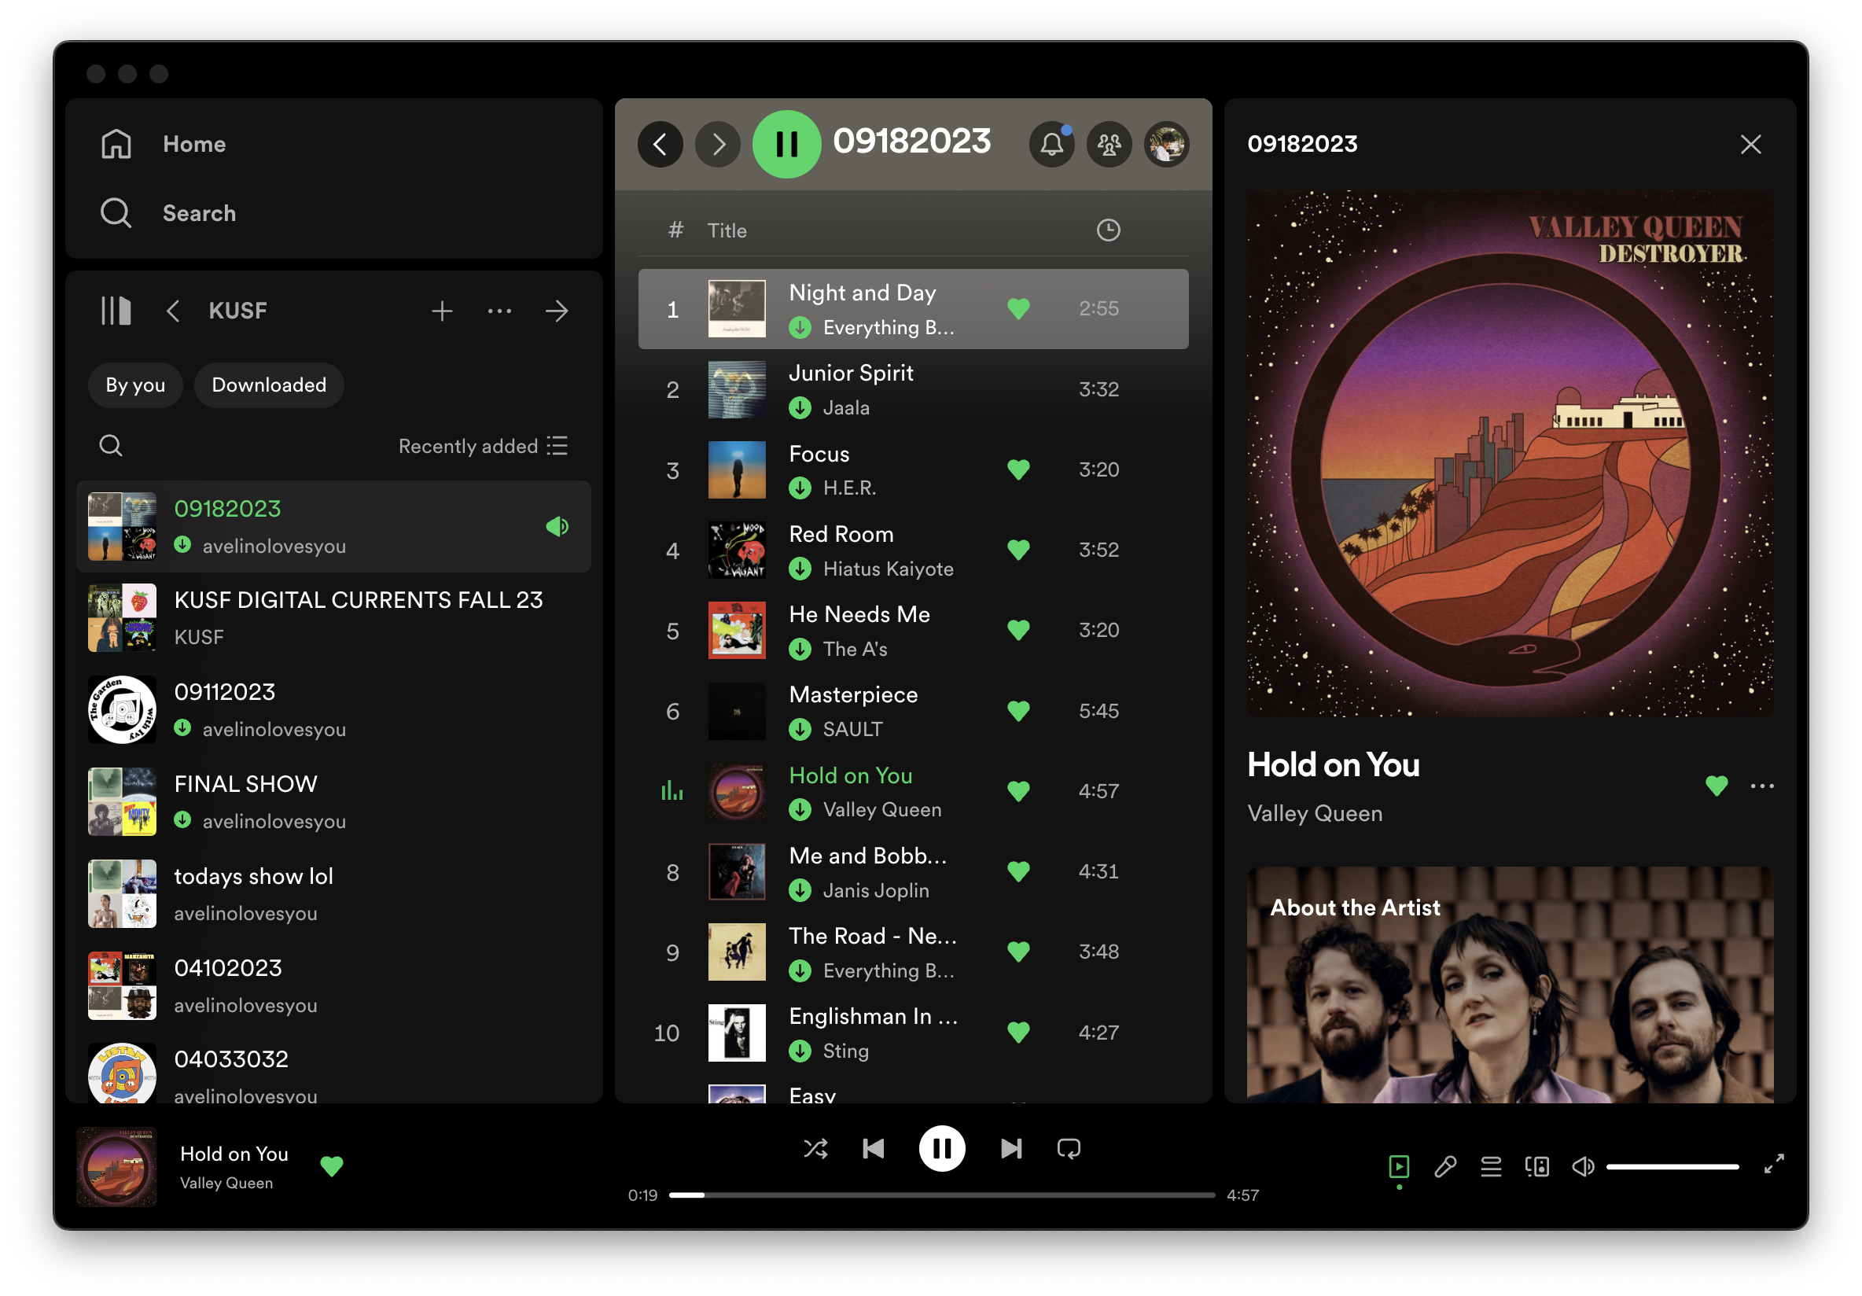Viewport: 1862px width, 1296px height.
Task: Open todays show lol playlist
Action: [x=333, y=893]
